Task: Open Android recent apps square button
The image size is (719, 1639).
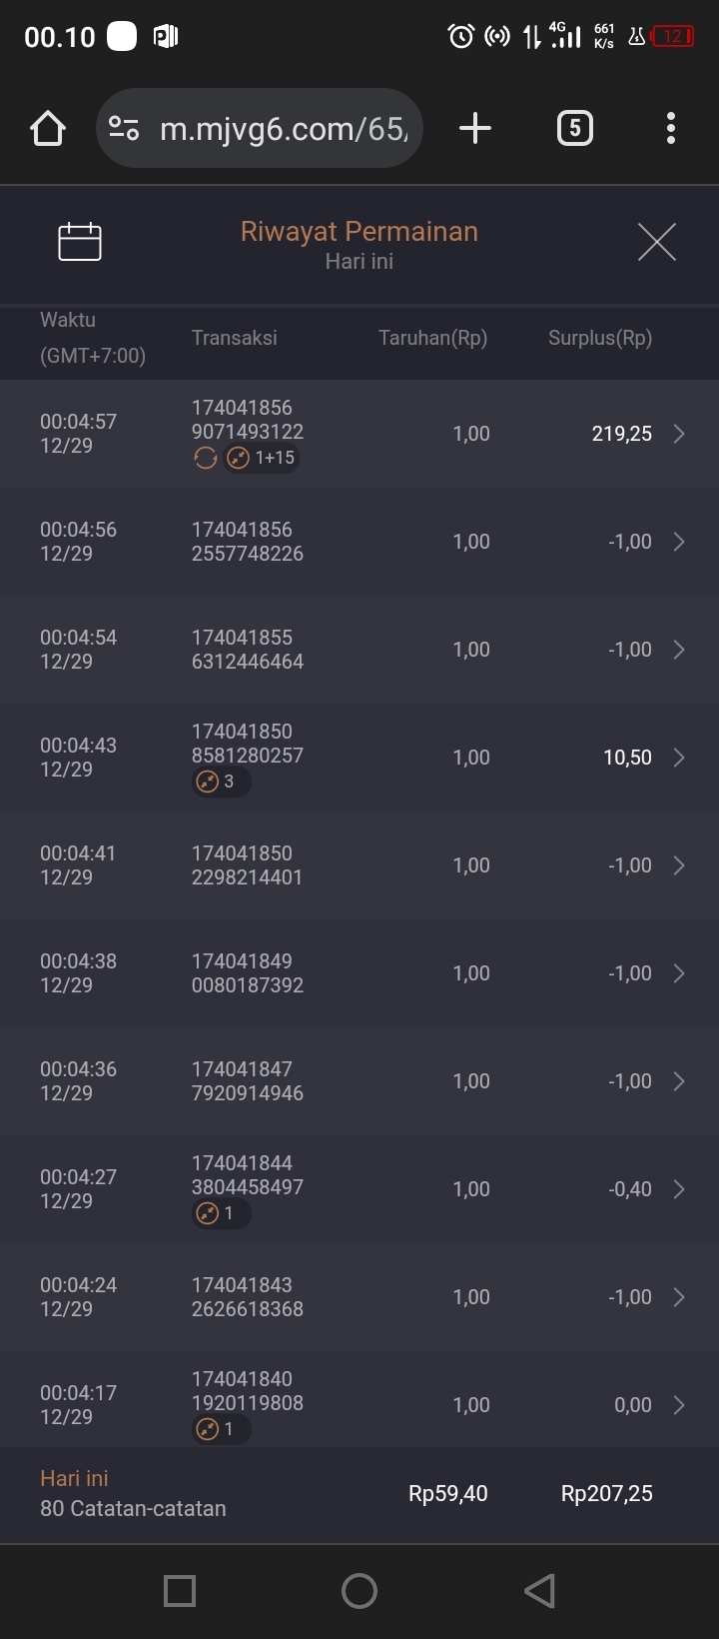Action: (180, 1590)
